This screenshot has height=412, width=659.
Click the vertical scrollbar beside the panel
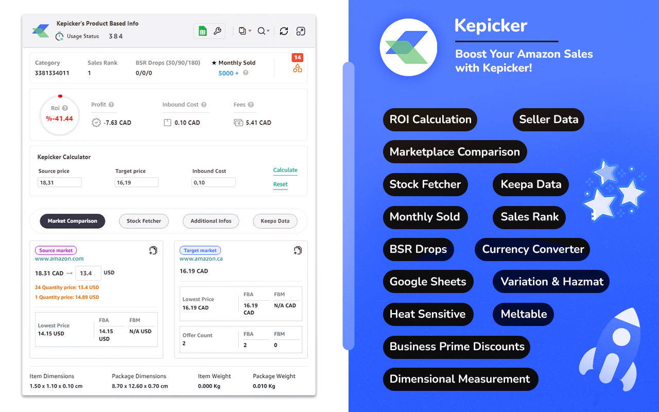tap(349, 206)
